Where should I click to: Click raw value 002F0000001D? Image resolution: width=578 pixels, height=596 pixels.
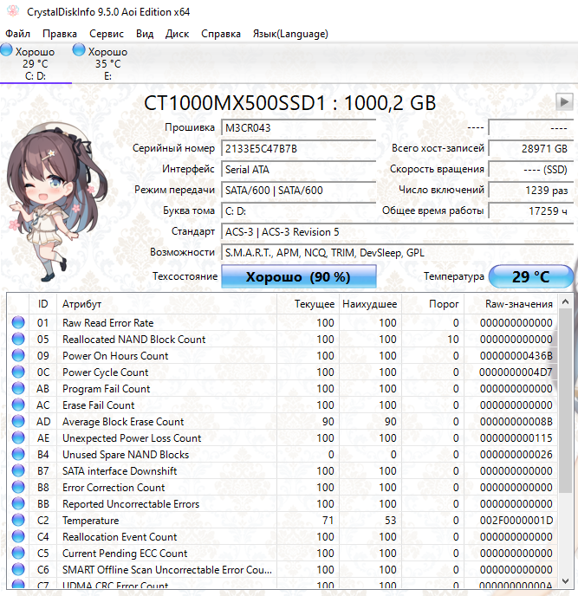[516, 521]
